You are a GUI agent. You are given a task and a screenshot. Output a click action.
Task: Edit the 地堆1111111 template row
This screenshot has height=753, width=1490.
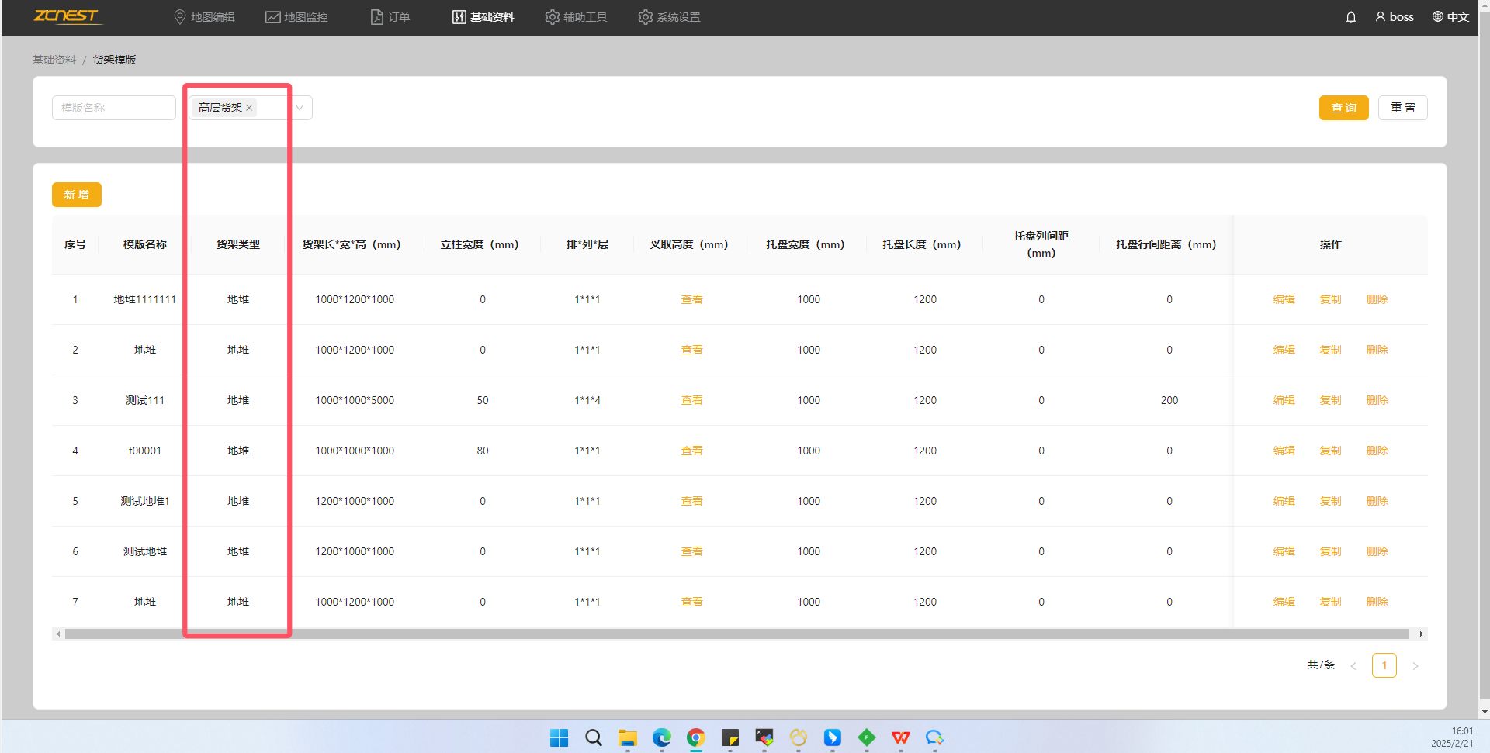click(x=1284, y=299)
